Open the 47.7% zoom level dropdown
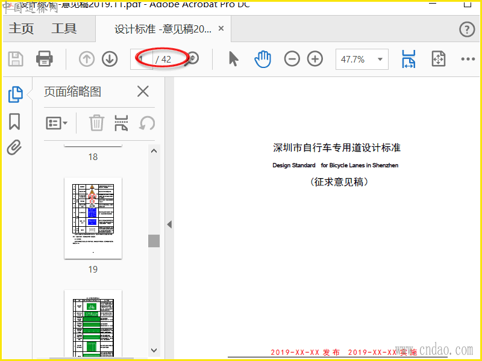Image resolution: width=482 pixels, height=361 pixels. [x=362, y=59]
